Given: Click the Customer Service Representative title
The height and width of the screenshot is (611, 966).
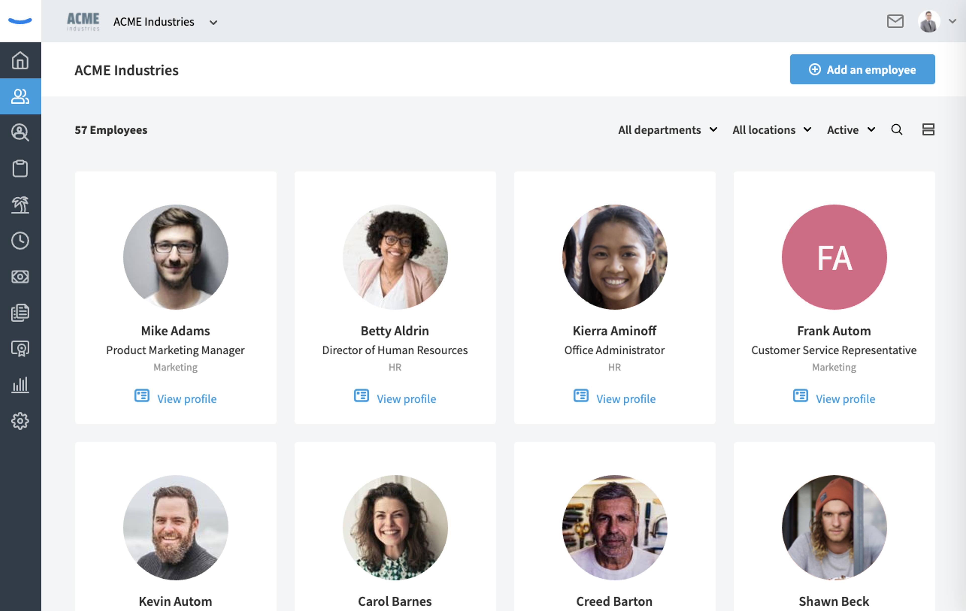Looking at the screenshot, I should [x=834, y=350].
